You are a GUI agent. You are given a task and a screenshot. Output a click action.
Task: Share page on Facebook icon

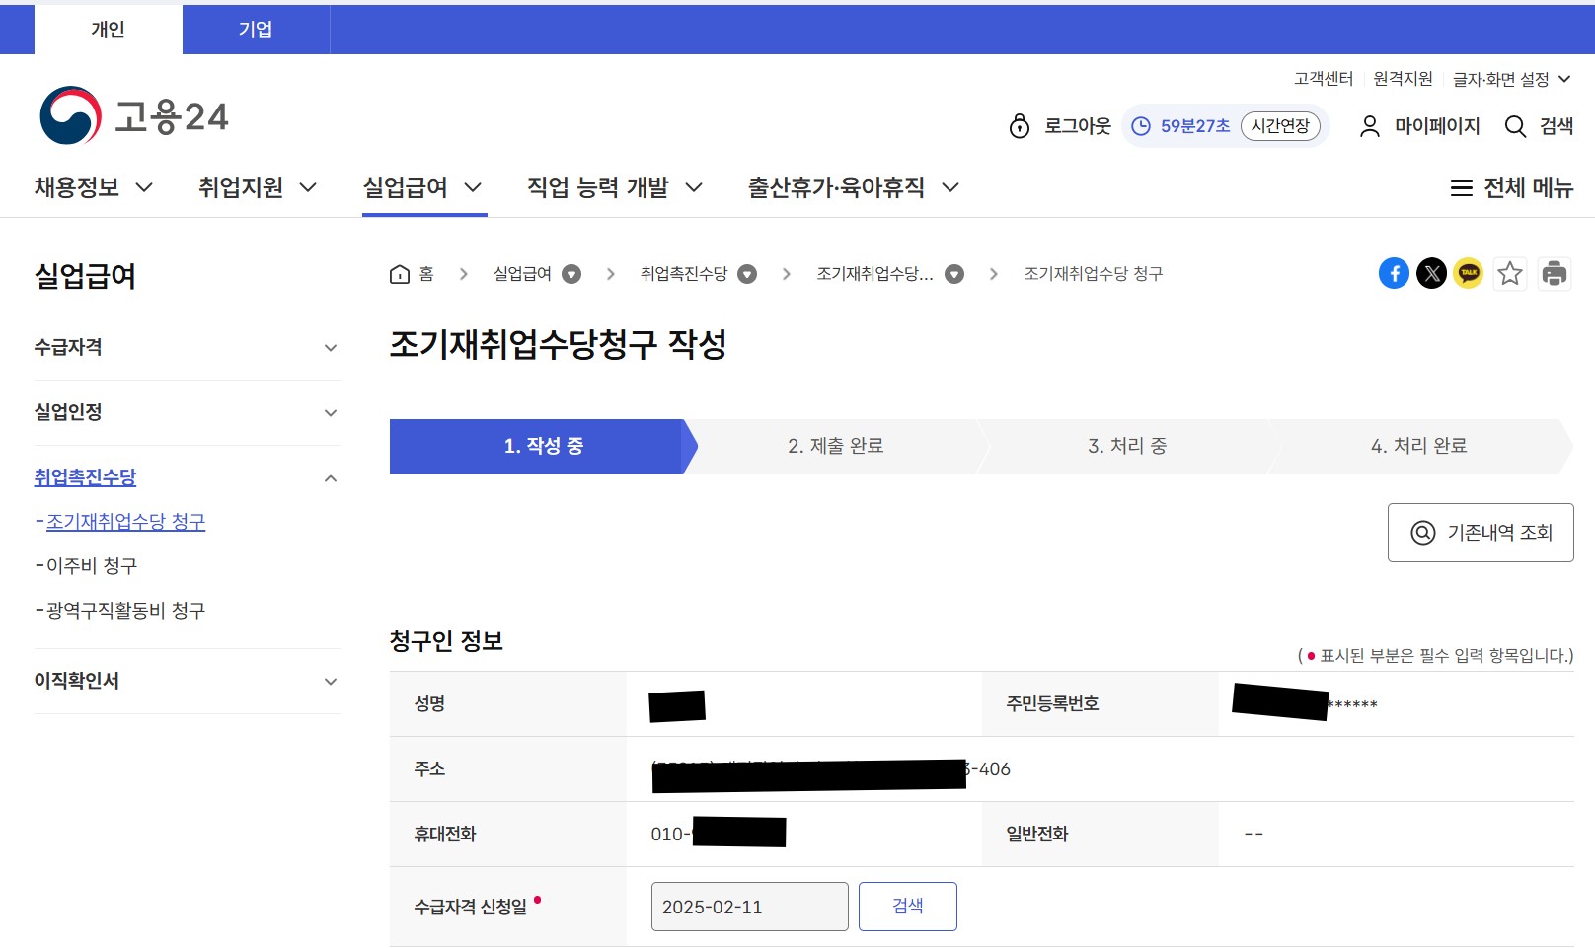(1394, 273)
